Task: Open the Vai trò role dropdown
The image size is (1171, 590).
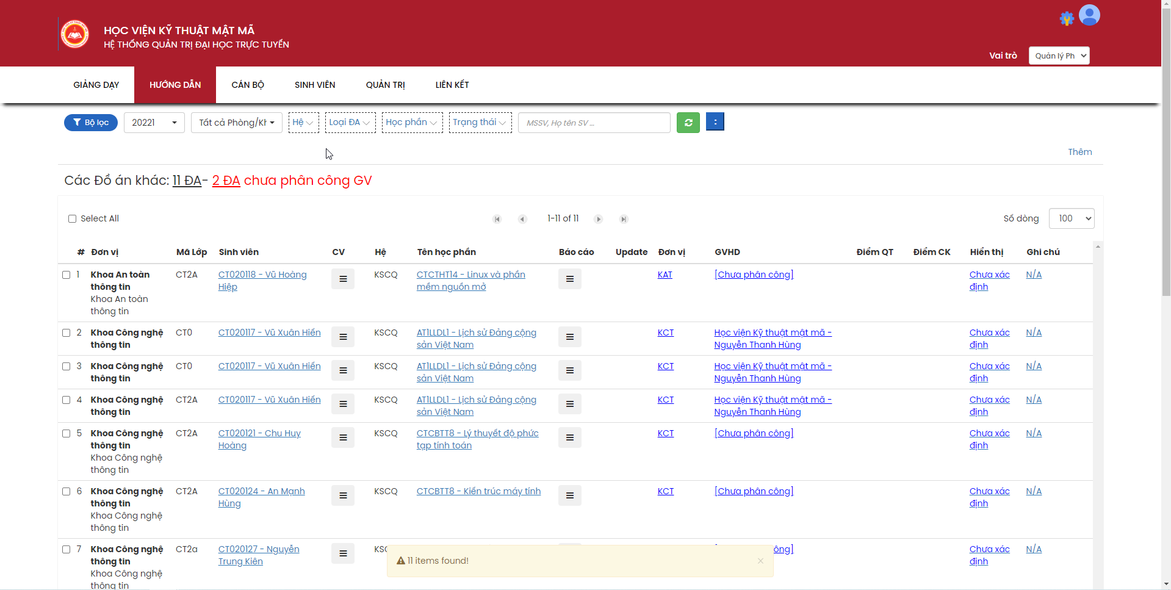Action: point(1059,56)
